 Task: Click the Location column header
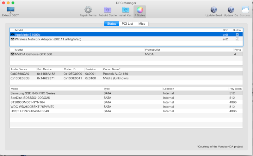click(x=169, y=89)
